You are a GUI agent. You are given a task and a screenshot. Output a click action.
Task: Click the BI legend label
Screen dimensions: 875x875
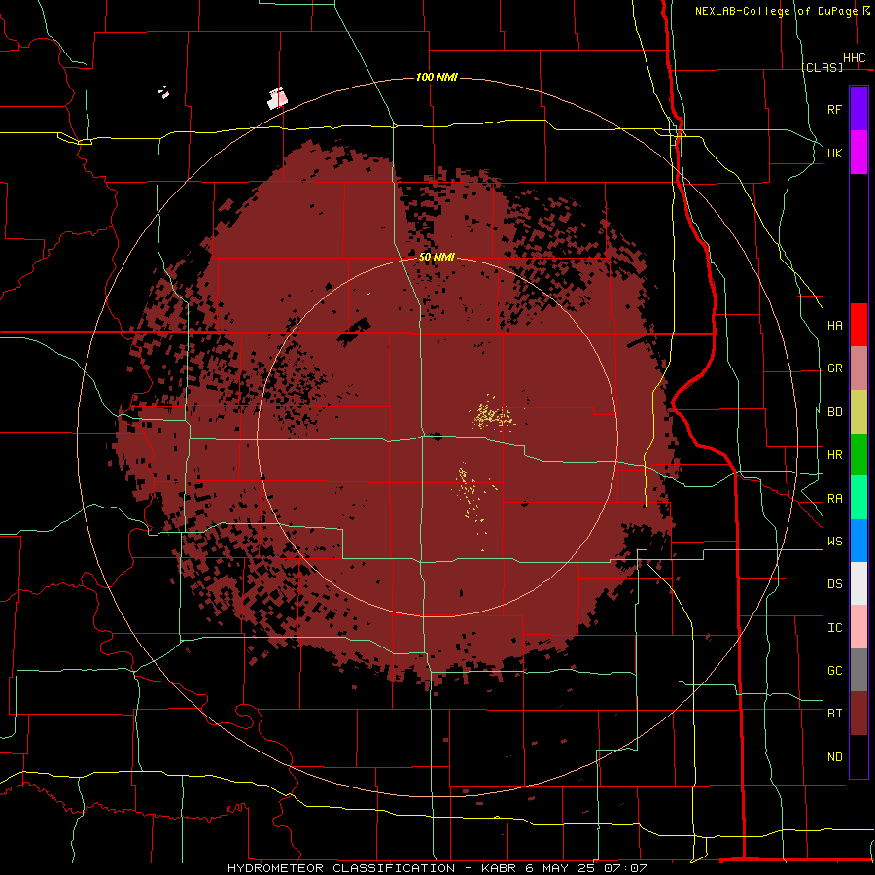[834, 714]
